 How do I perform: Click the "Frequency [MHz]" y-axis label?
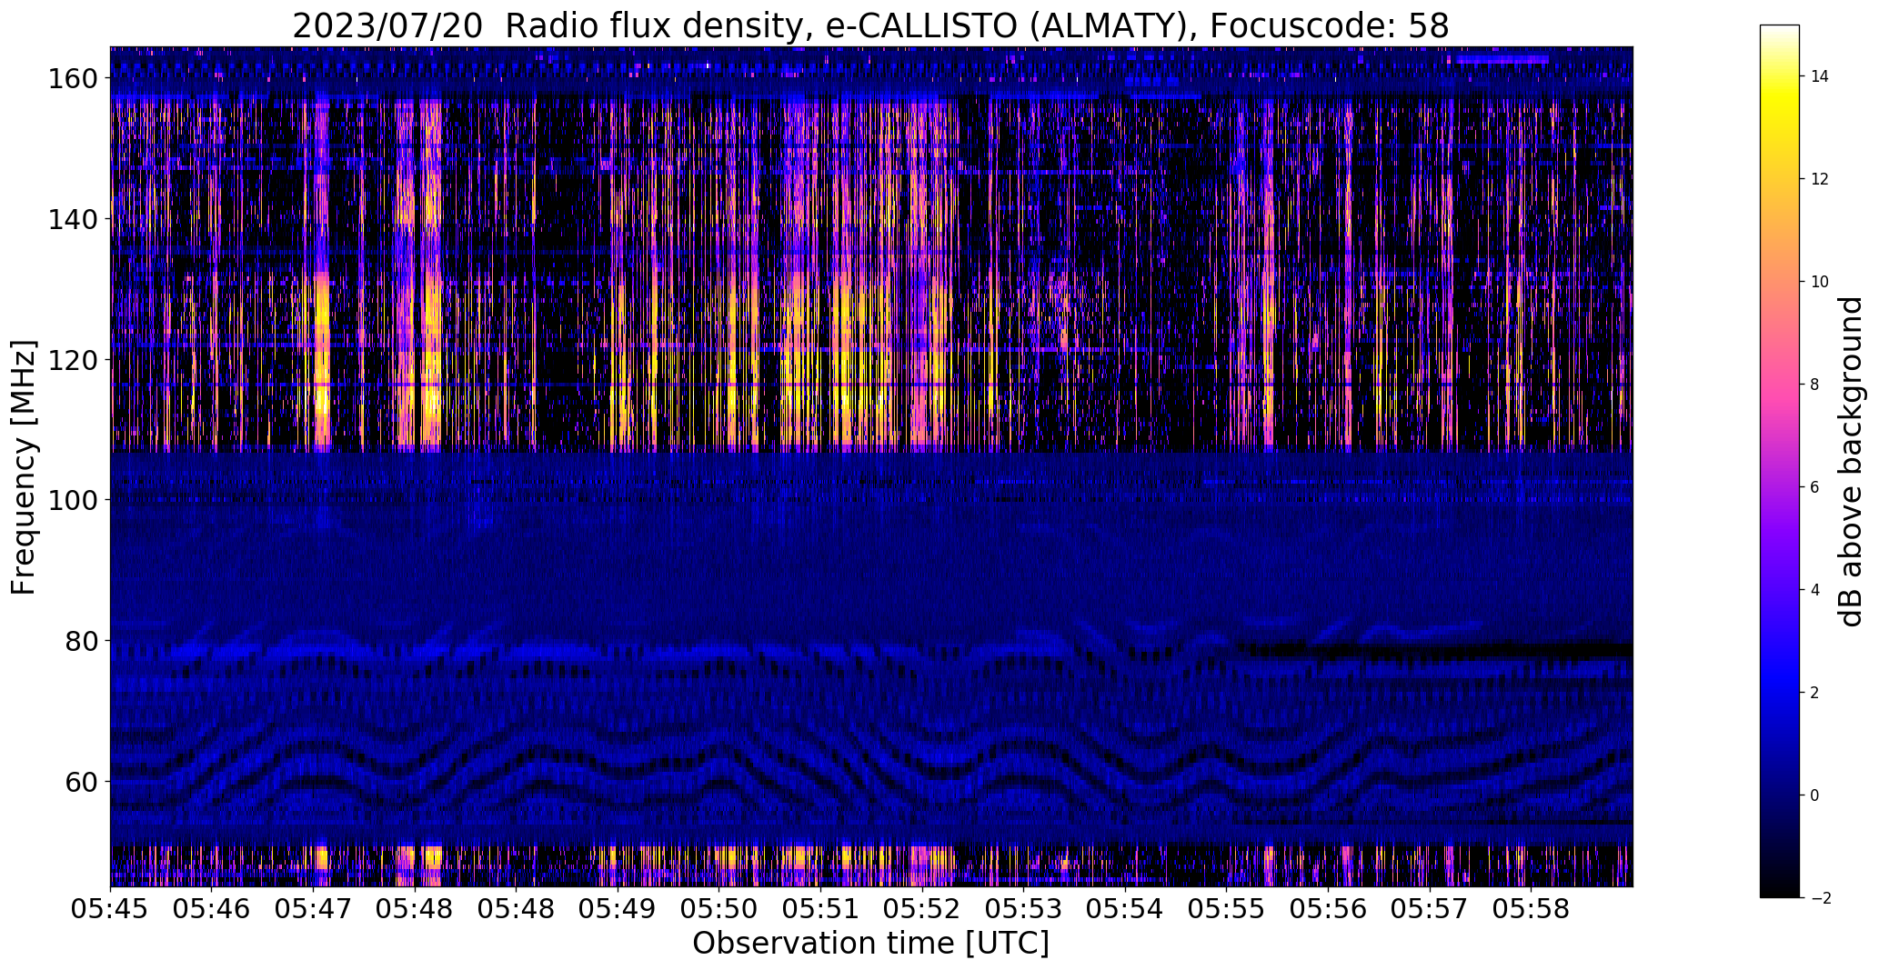click(24, 467)
